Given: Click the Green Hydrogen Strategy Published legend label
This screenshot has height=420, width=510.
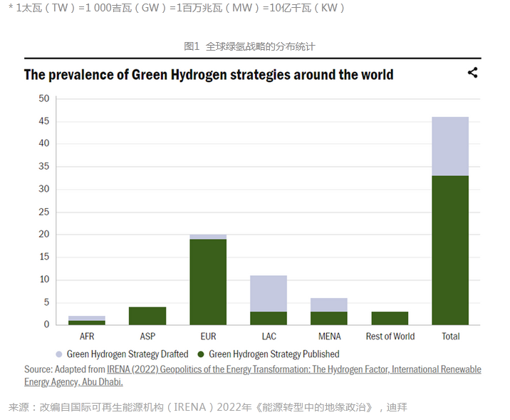Looking at the screenshot, I should [x=274, y=354].
